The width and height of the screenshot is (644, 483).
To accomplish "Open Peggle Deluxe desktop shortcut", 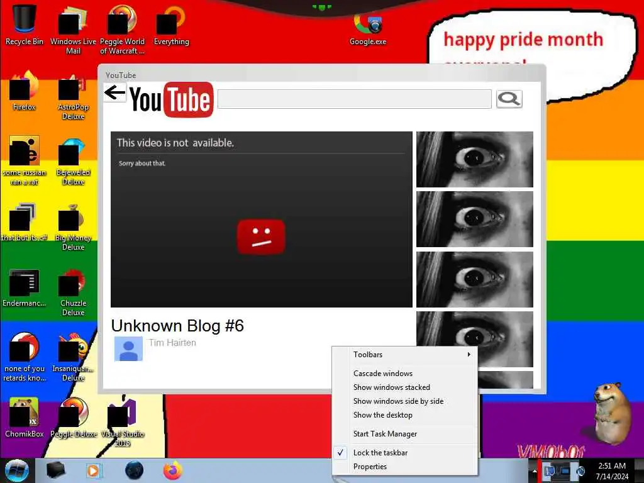I will click(x=73, y=418).
